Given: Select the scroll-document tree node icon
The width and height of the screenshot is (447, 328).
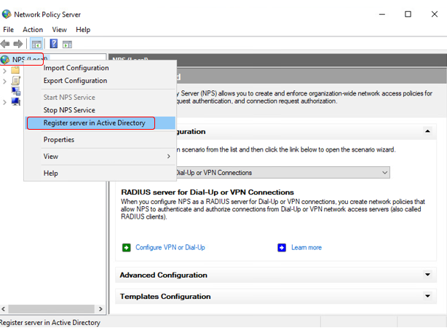Looking at the screenshot, I should click(16, 81).
